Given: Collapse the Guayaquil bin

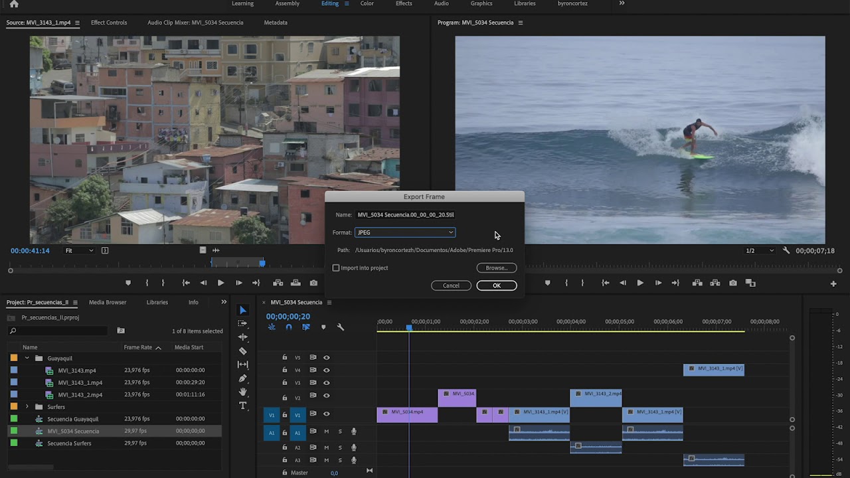Looking at the screenshot, I should (27, 358).
